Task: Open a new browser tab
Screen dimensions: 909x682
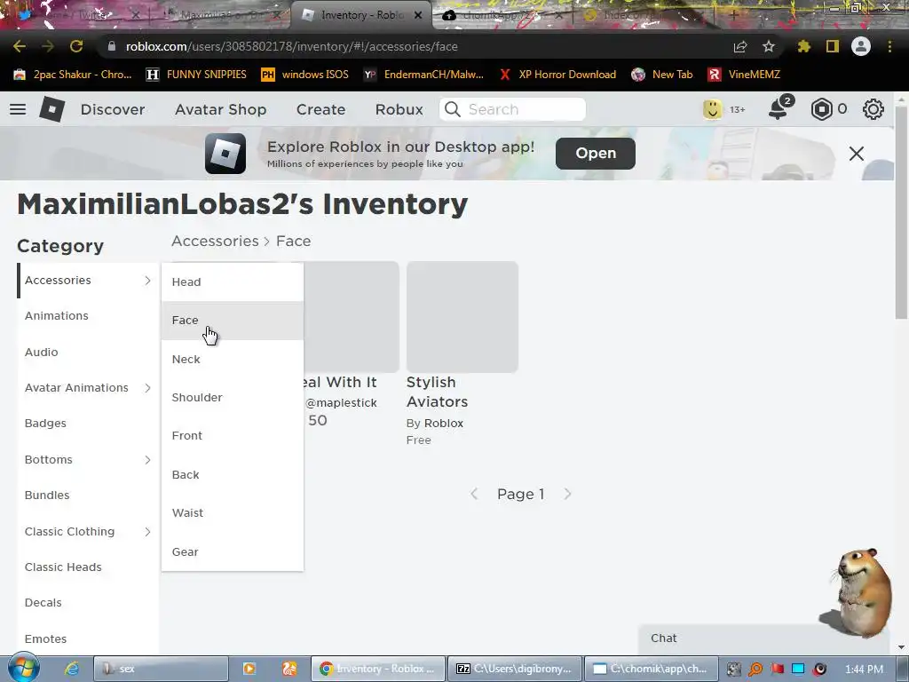Action: click(x=733, y=15)
